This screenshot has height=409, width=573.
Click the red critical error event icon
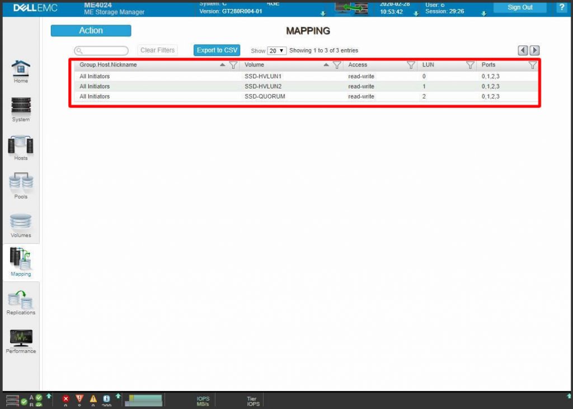point(66,399)
